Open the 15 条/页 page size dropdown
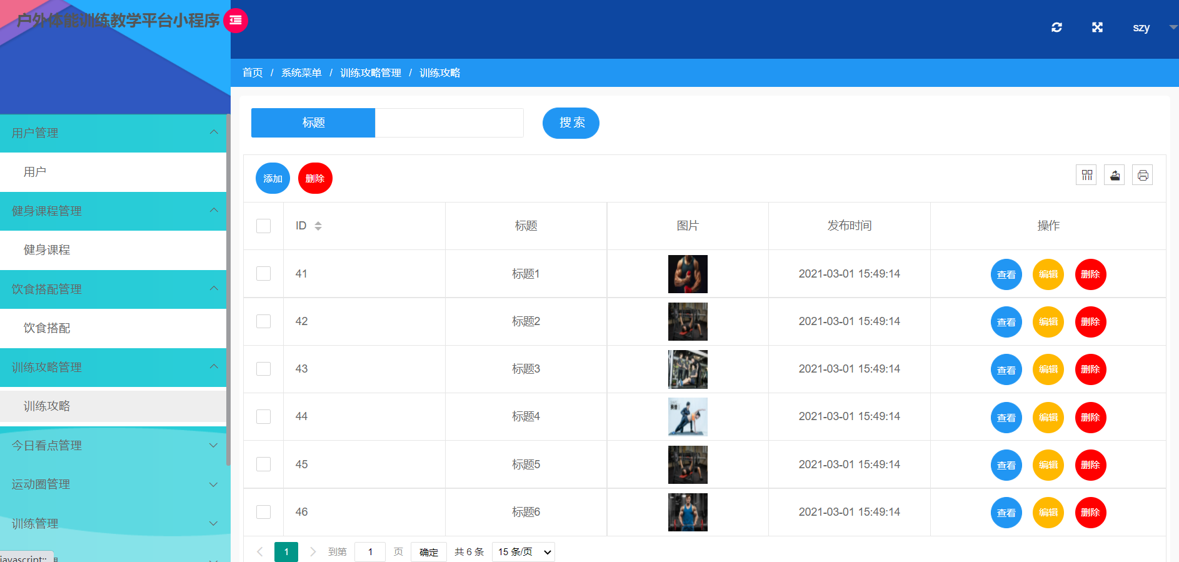 [523, 552]
